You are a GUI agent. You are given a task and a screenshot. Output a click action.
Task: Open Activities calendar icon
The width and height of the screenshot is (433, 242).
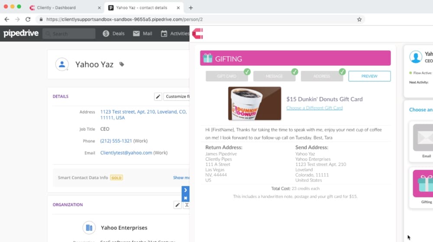[164, 34]
